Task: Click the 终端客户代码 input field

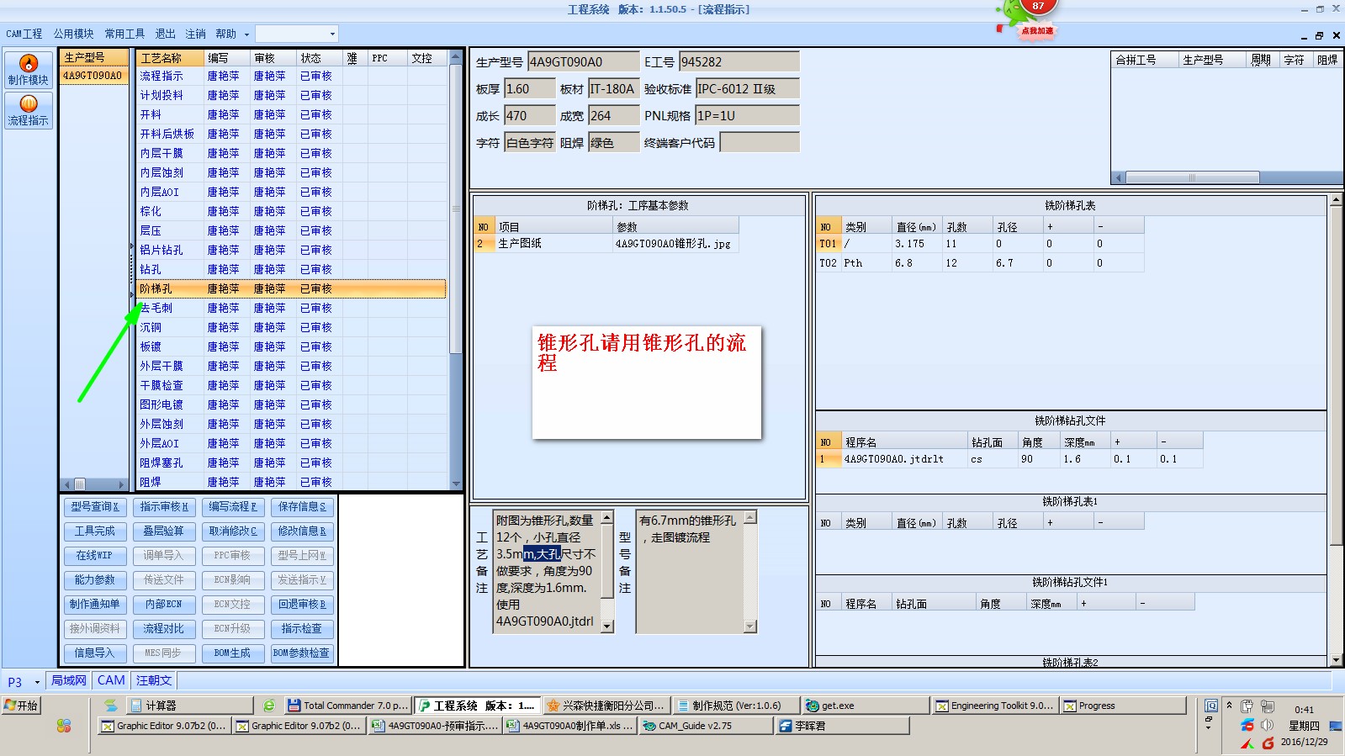Action: (x=760, y=142)
